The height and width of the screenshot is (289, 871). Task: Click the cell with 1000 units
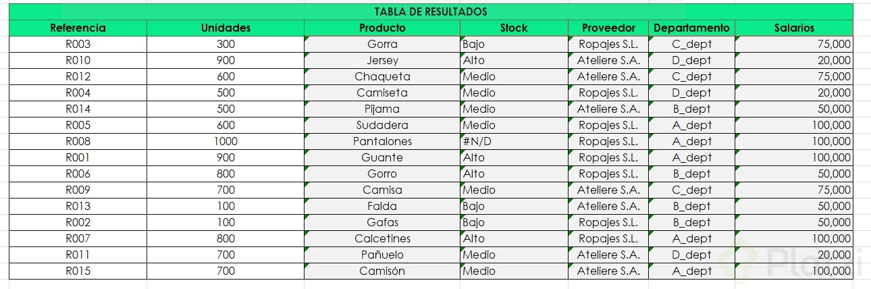pyautogui.click(x=226, y=142)
